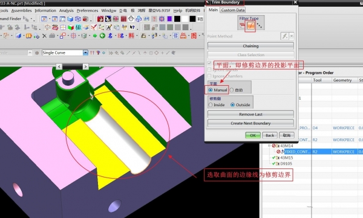The width and height of the screenshot is (363, 218).
Task: Select the points filter type icon
Action: tap(260, 25)
